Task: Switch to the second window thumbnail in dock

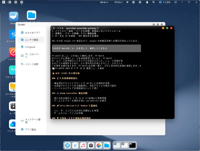Action: 125,145
